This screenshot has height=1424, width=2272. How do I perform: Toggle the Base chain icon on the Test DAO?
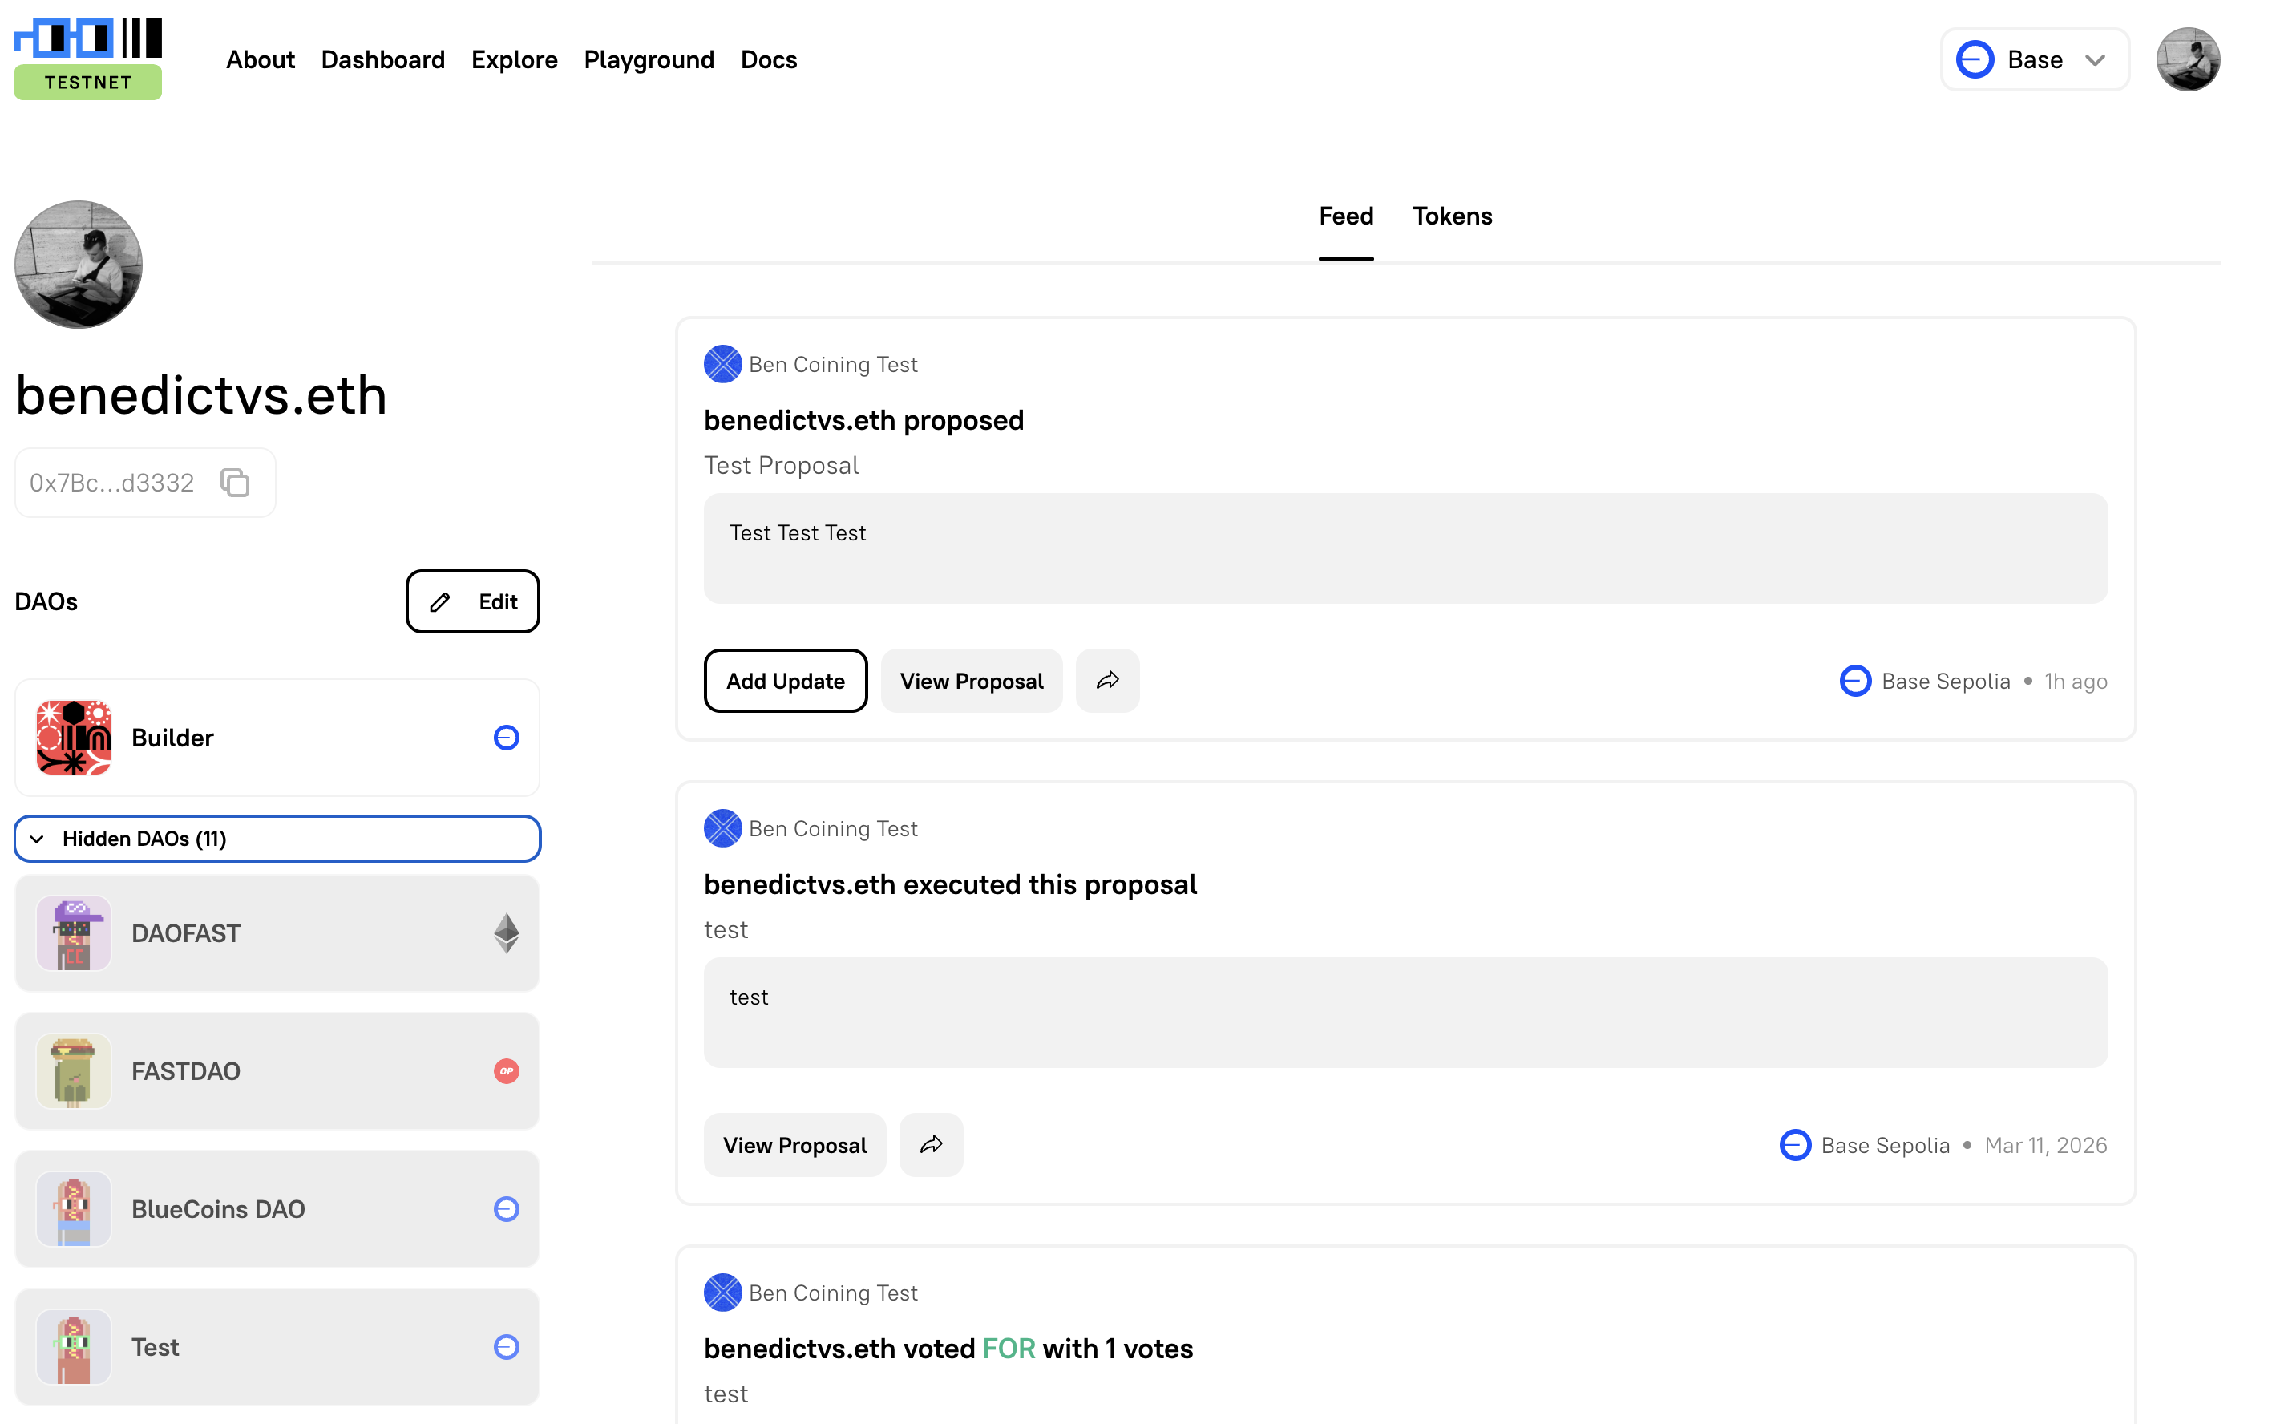[506, 1347]
